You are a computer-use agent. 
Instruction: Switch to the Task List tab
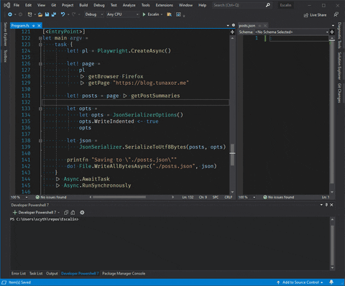point(36,274)
